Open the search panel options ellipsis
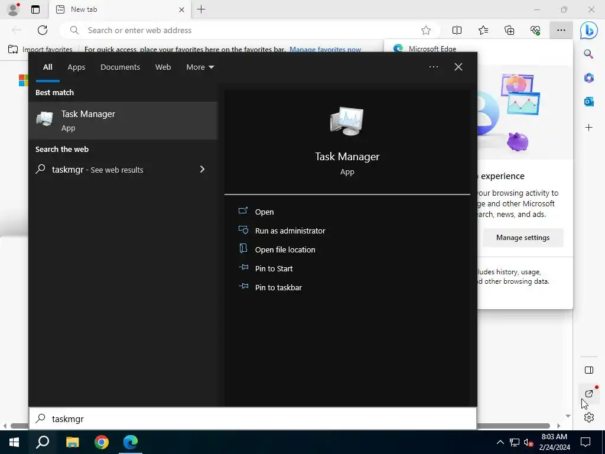605x454 pixels. (x=433, y=67)
